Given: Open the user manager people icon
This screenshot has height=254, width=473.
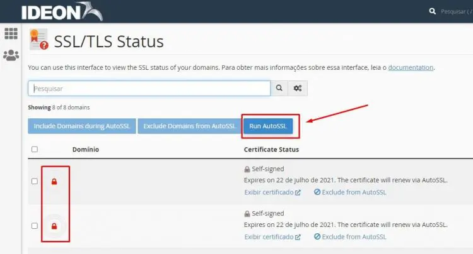Looking at the screenshot, I should click(x=11, y=55).
